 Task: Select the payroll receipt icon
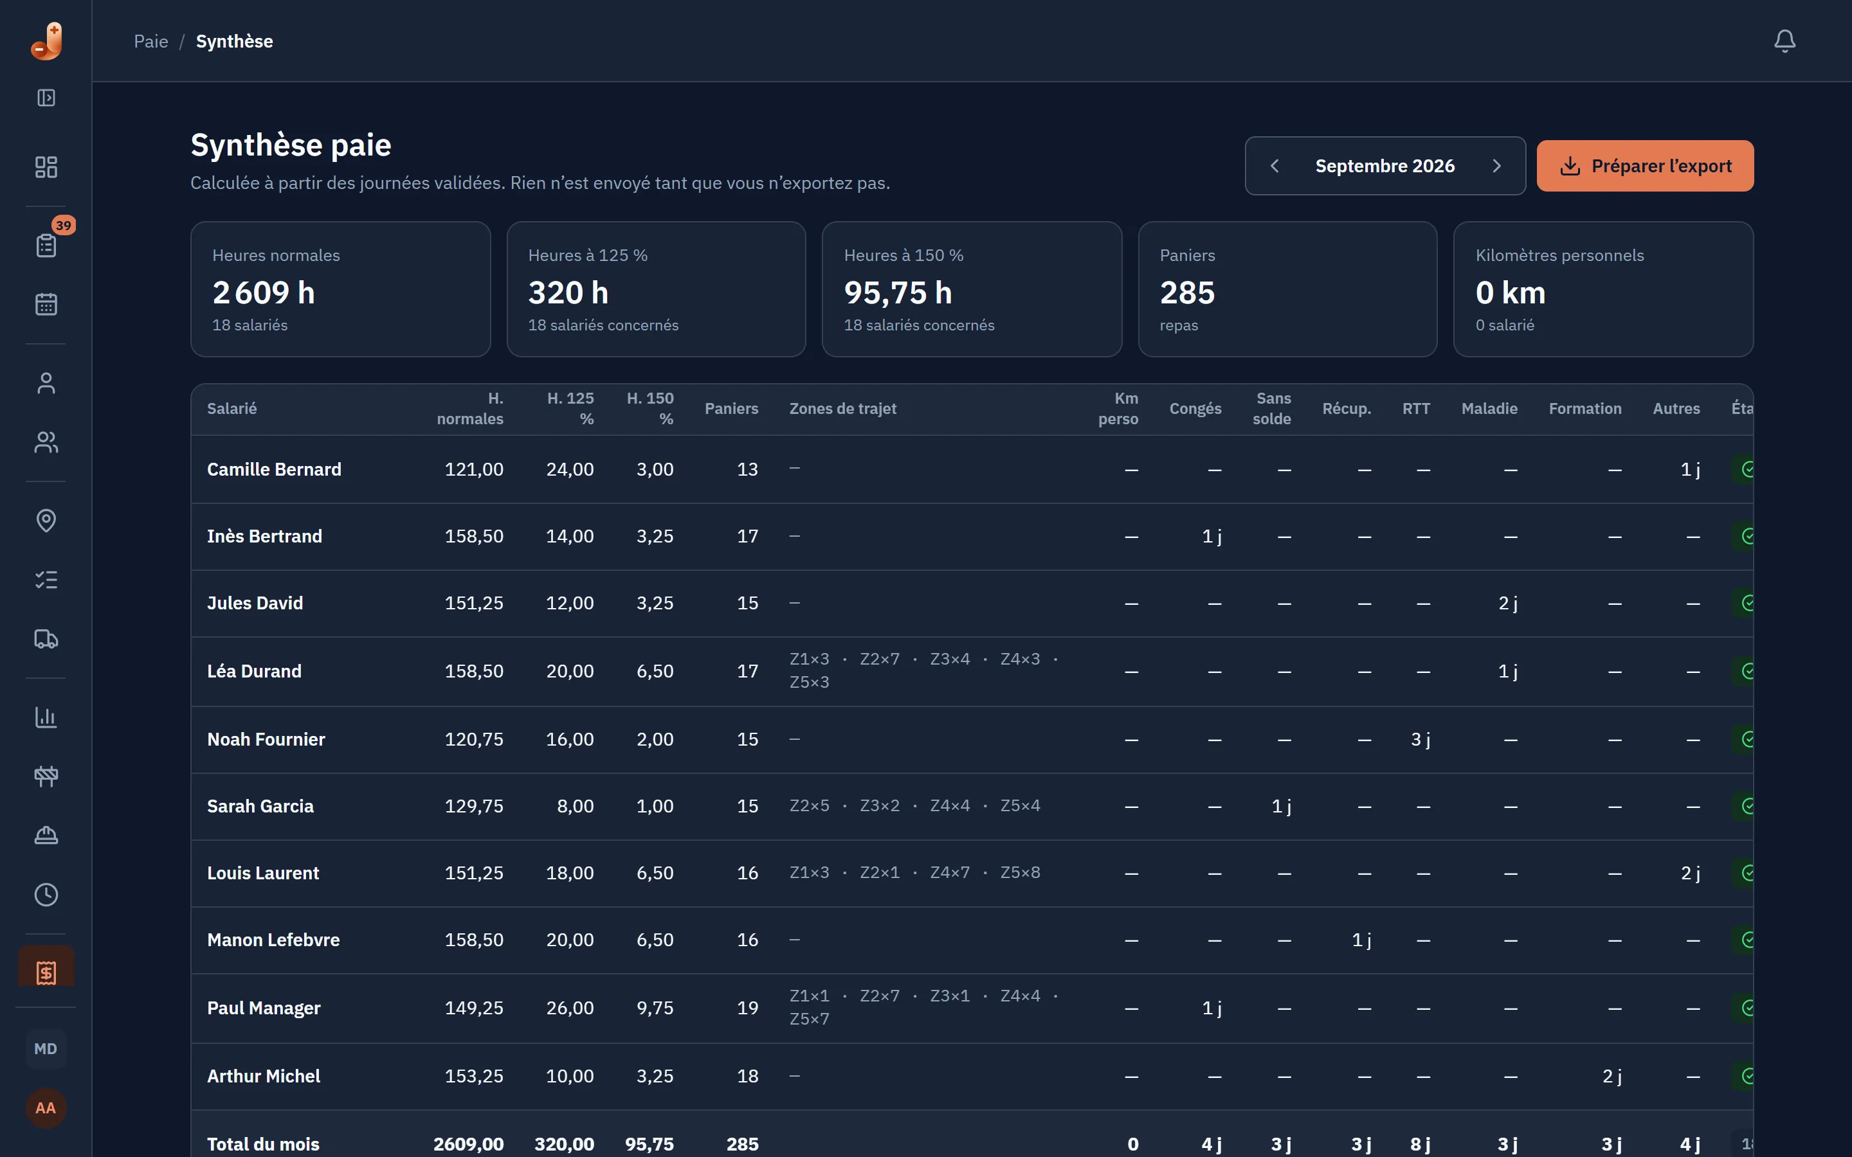pyautogui.click(x=47, y=973)
